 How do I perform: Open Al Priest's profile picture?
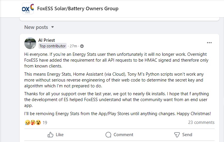30,43
